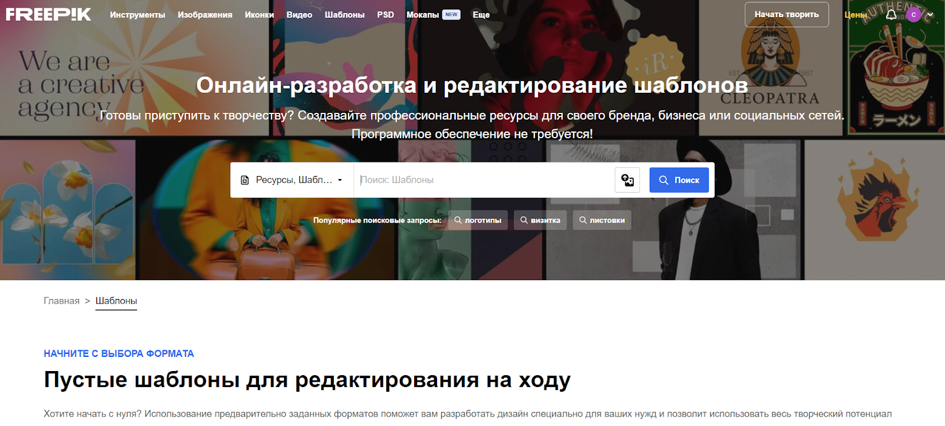Open the Иконки menu
This screenshot has width=945, height=426.
(259, 15)
